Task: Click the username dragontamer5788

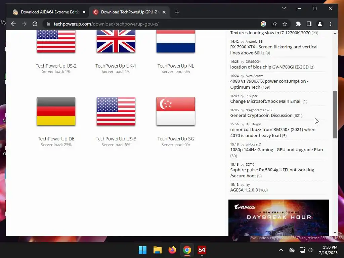Action: [x=259, y=110]
